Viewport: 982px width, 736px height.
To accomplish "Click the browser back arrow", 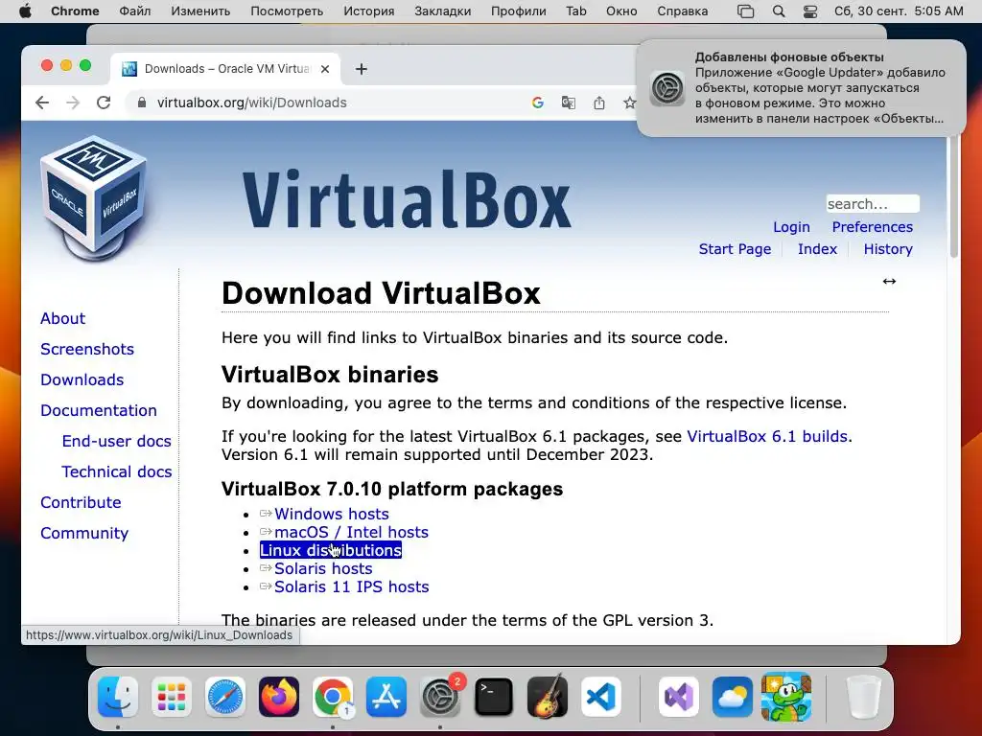I will [x=42, y=103].
